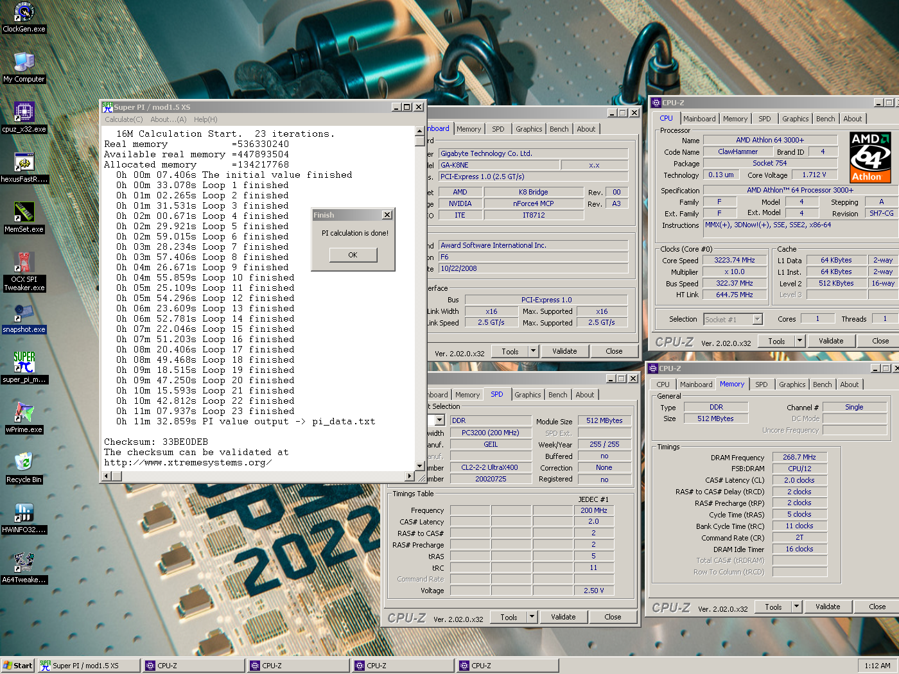The height and width of the screenshot is (674, 899).
Task: Open About tab in the CPU window
Action: point(852,119)
